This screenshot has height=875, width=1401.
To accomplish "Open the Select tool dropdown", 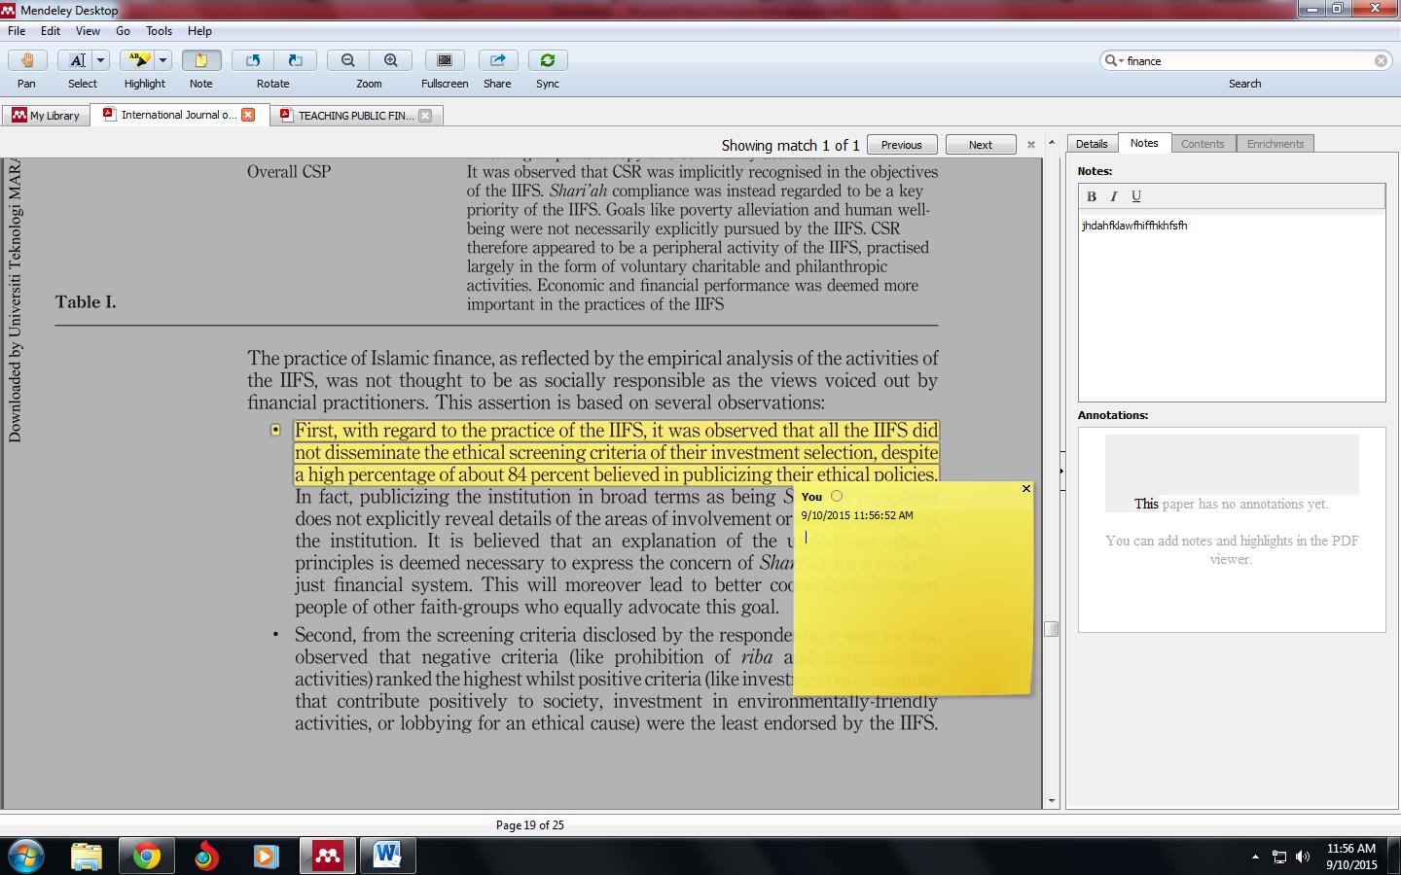I will coord(98,59).
